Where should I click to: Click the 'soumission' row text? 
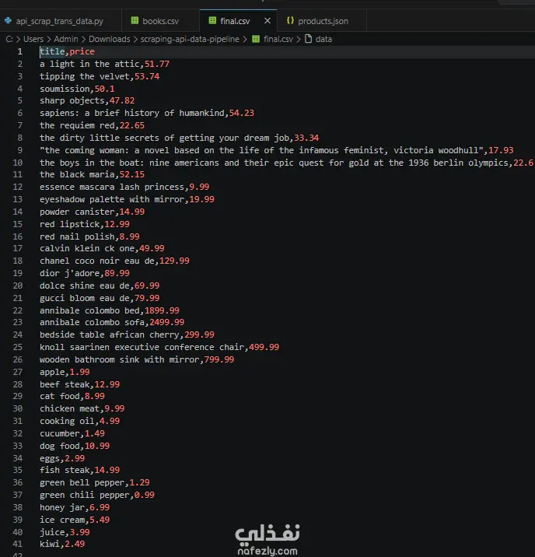65,89
